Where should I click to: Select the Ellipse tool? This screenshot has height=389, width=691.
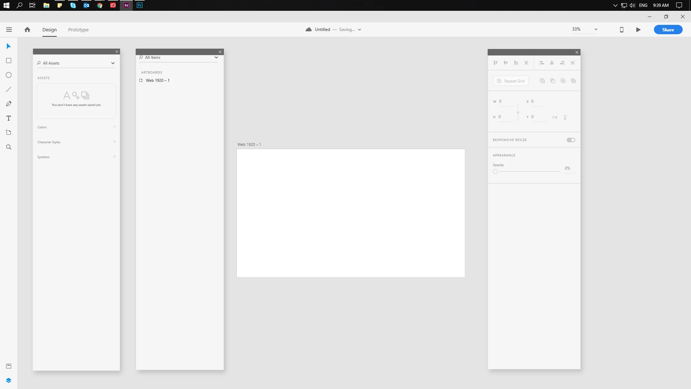coord(9,75)
